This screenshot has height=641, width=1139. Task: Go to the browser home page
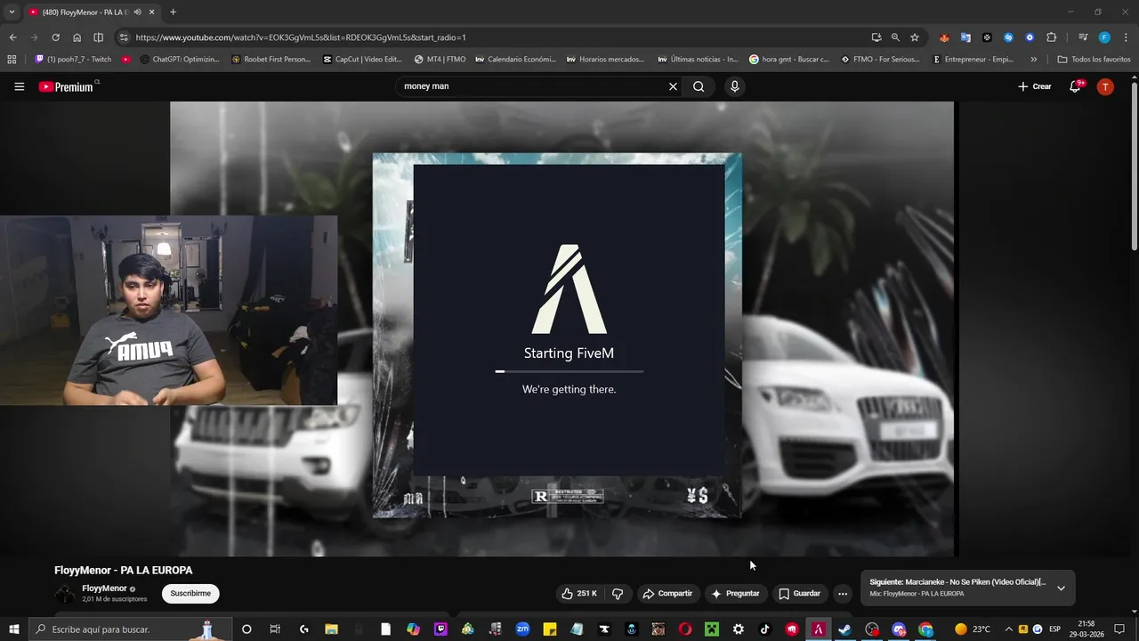point(77,37)
